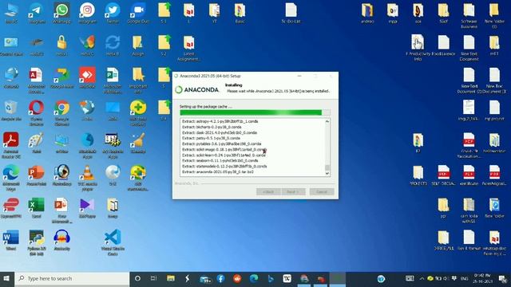Open the Python 3.9 (64-bit) shortcut

coord(36,242)
